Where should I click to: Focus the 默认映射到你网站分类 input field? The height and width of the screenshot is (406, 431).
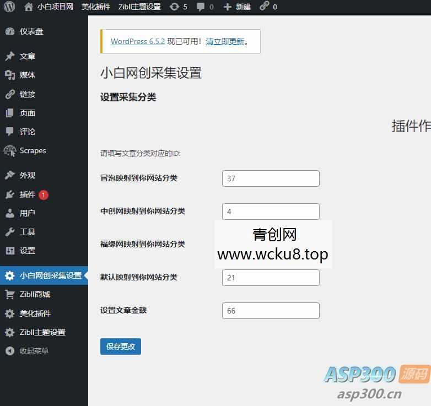point(271,278)
